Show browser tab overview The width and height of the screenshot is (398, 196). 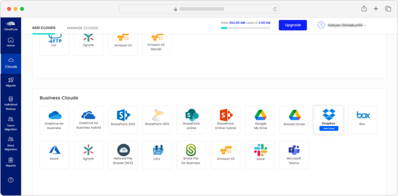point(388,9)
